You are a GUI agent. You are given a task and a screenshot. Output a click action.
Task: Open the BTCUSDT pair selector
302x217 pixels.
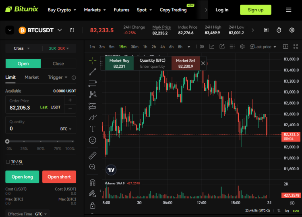[x=40, y=30]
